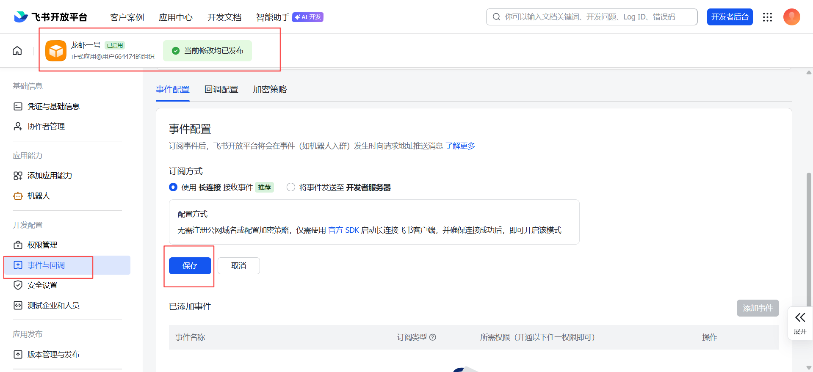Click the 测试企业和人员 code icon

point(18,306)
